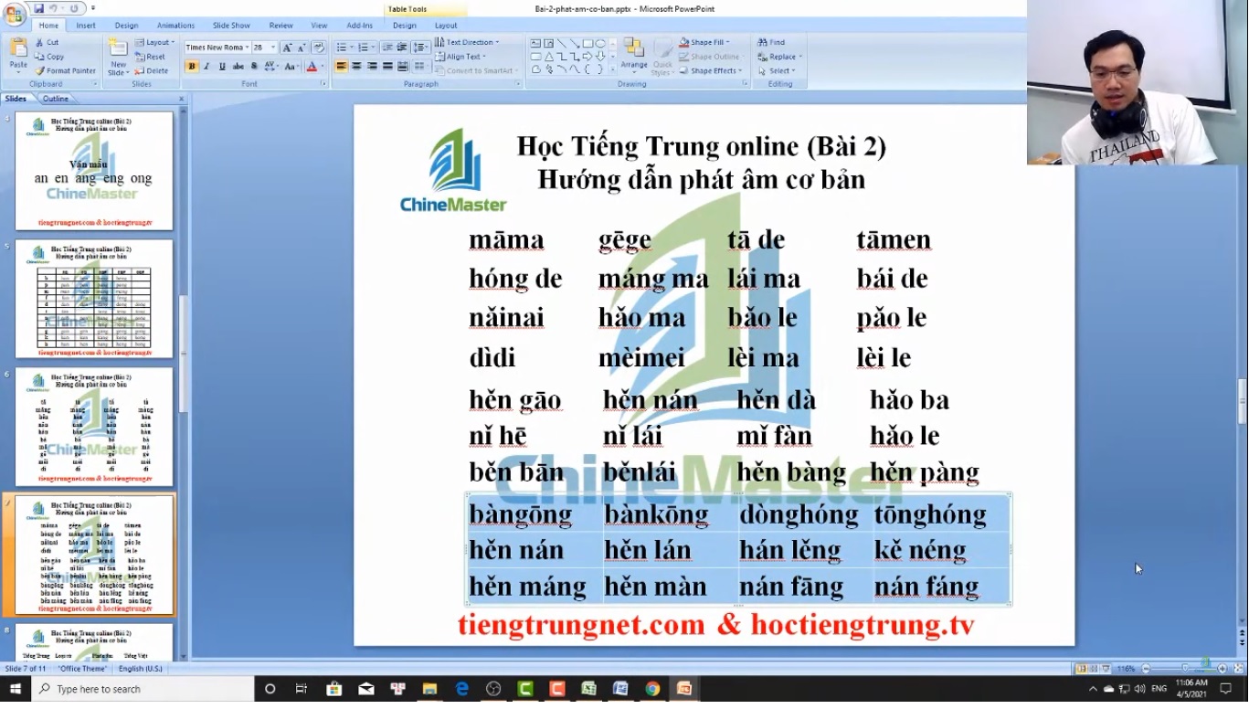Toggle Text Shadow effect
Image resolution: width=1249 pixels, height=709 pixels.
(x=254, y=67)
